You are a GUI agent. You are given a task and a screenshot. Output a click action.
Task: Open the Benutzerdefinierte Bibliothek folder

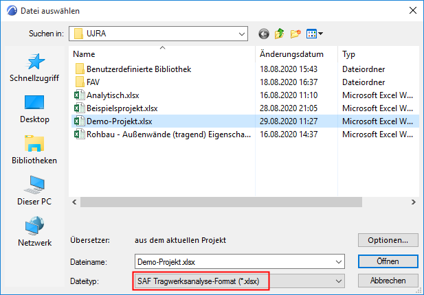click(139, 69)
